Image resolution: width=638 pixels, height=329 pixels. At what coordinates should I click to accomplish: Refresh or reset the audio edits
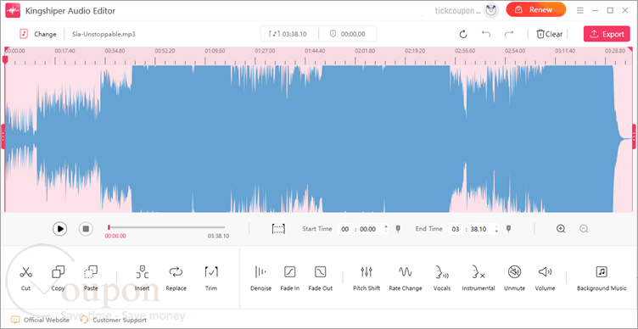tap(463, 34)
